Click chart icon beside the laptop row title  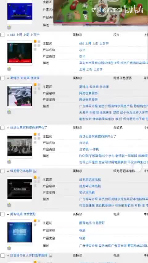click(x=35, y=171)
